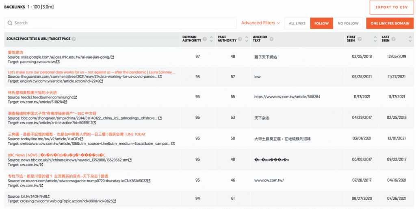
Task: Expand the Advanced Filters dropdown
Action: point(260,23)
